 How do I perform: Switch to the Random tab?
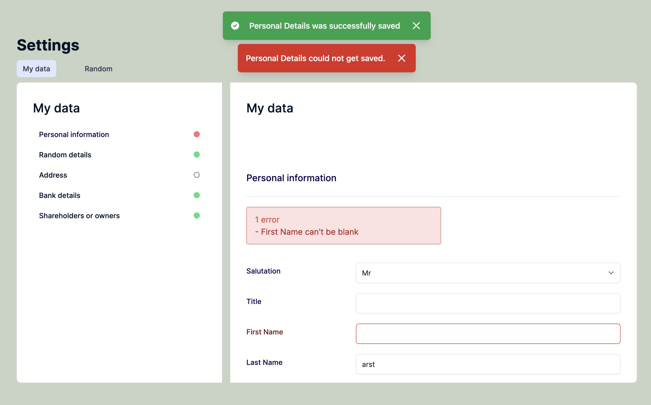pos(98,69)
